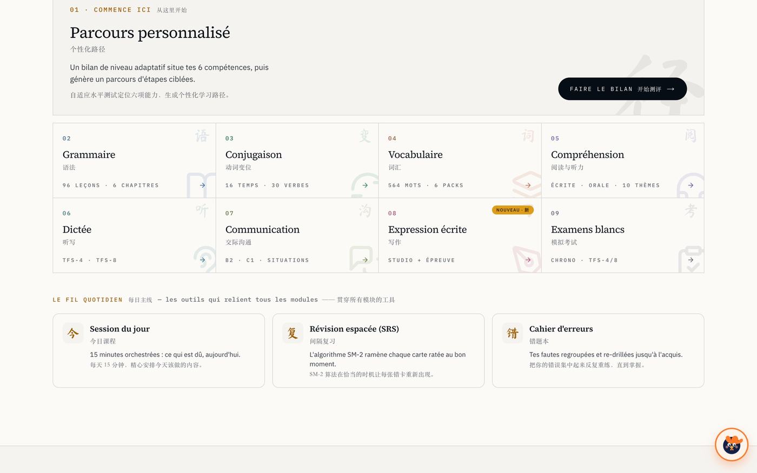This screenshot has height=473, width=757.
Task: Open the Examens blancs module
Action: [x=622, y=235]
